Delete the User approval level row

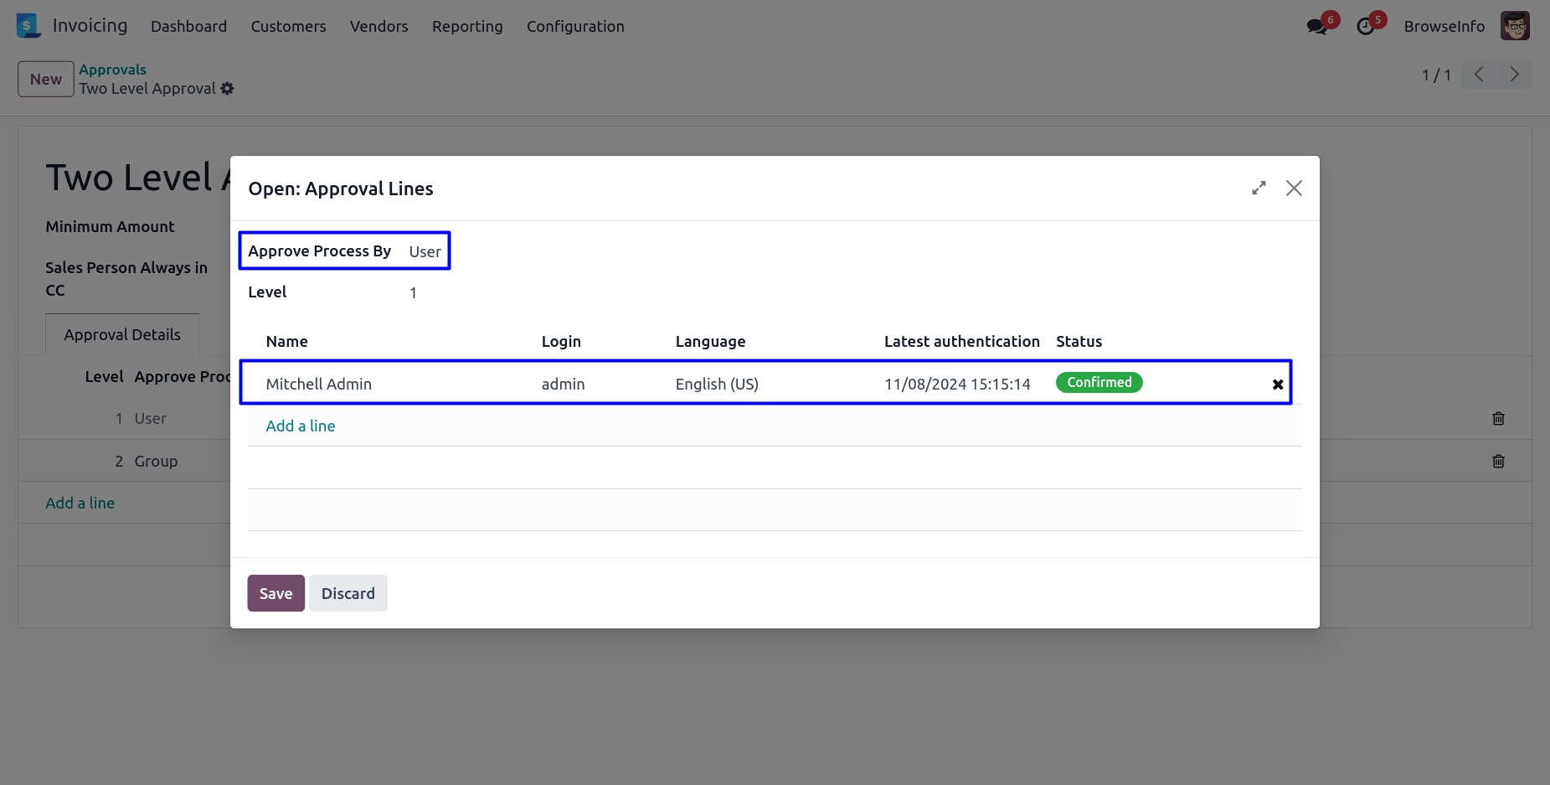point(1498,418)
